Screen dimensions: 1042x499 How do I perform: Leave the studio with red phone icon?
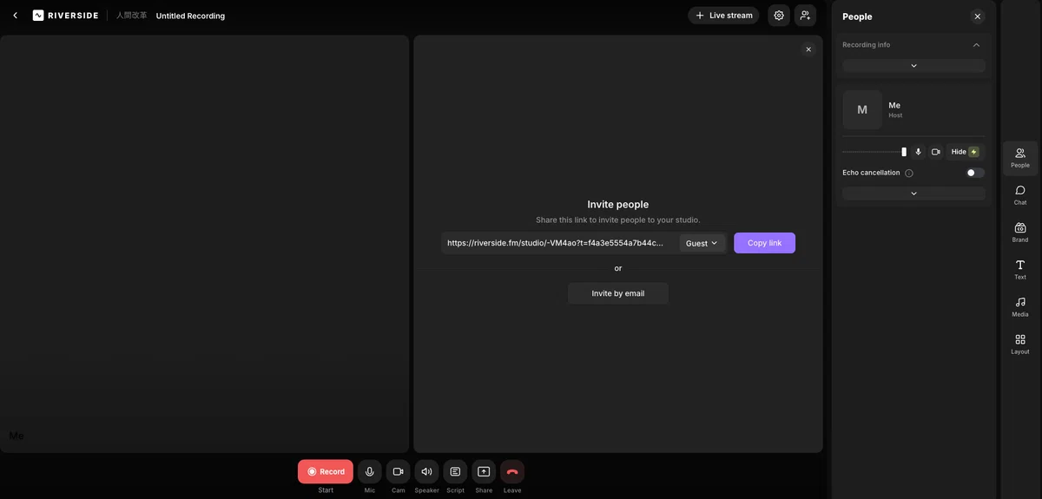pyautogui.click(x=512, y=471)
